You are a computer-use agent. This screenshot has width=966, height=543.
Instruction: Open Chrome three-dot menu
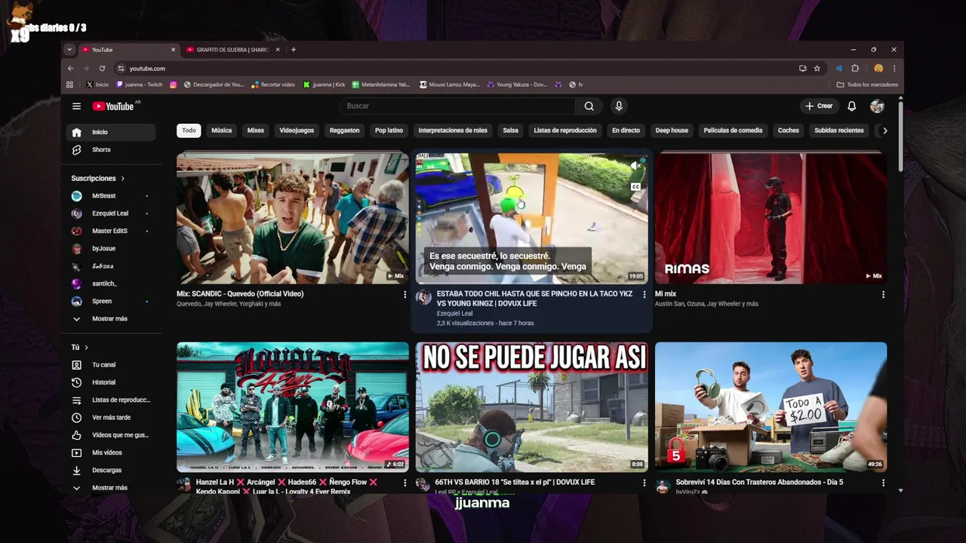coord(894,69)
